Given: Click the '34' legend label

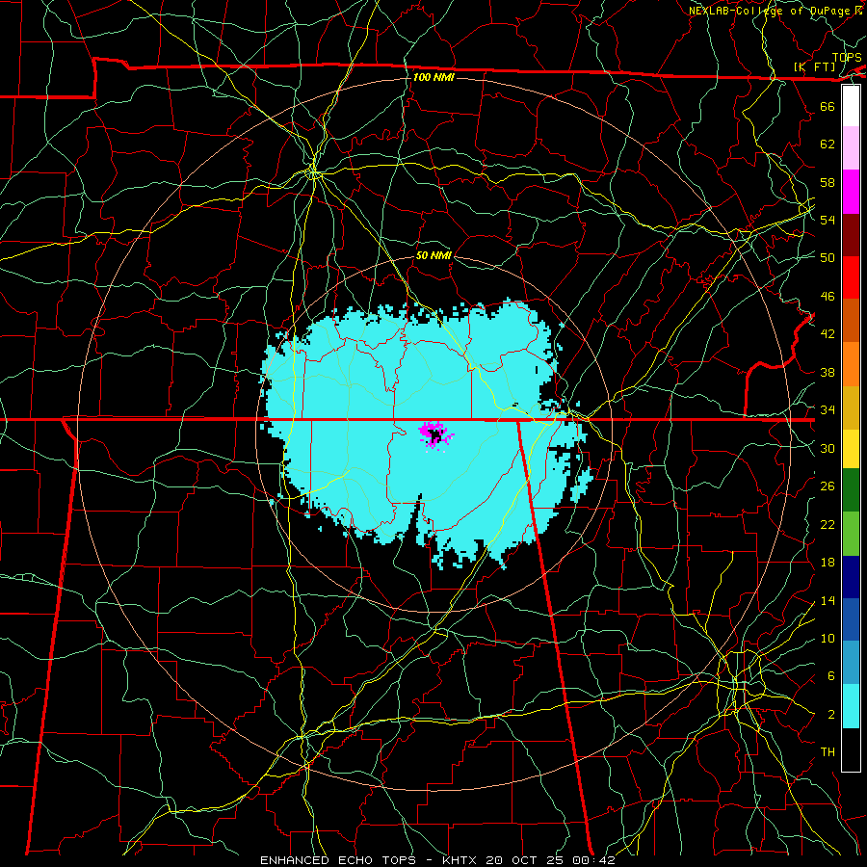Looking at the screenshot, I should [x=828, y=409].
